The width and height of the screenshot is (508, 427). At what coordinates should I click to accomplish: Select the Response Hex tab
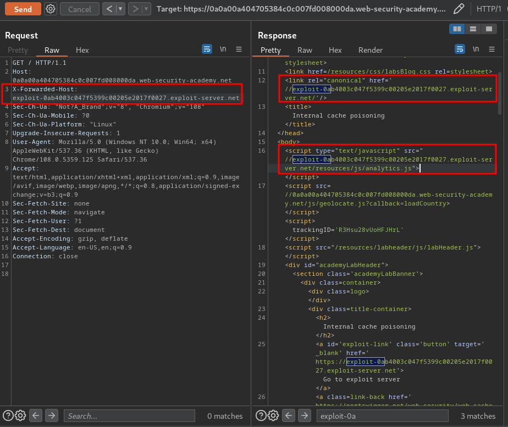click(335, 50)
